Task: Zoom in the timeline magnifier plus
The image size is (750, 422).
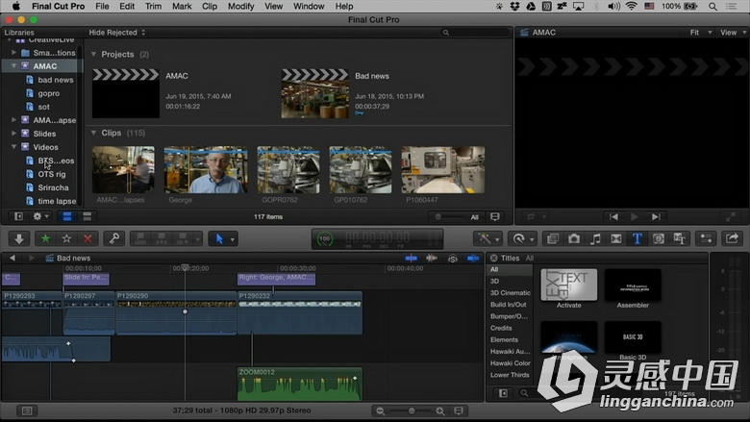Action: (440, 411)
